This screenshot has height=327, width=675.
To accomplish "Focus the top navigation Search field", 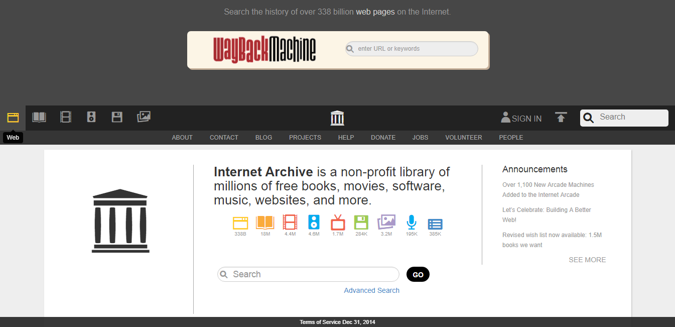I will coord(624,118).
